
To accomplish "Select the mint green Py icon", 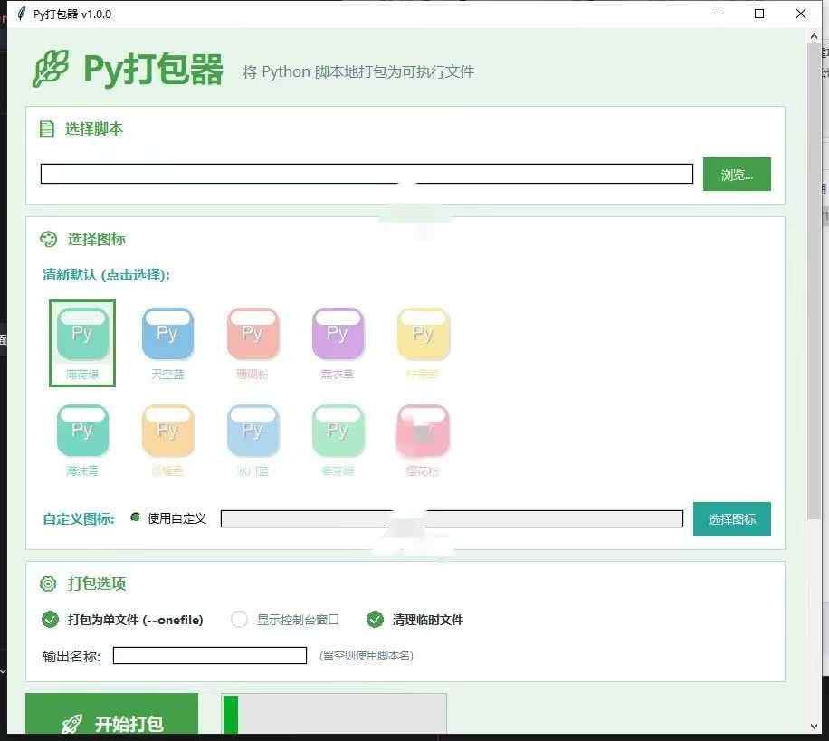I will (82, 343).
